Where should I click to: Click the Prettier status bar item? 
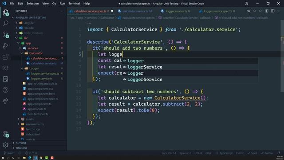[267, 153]
